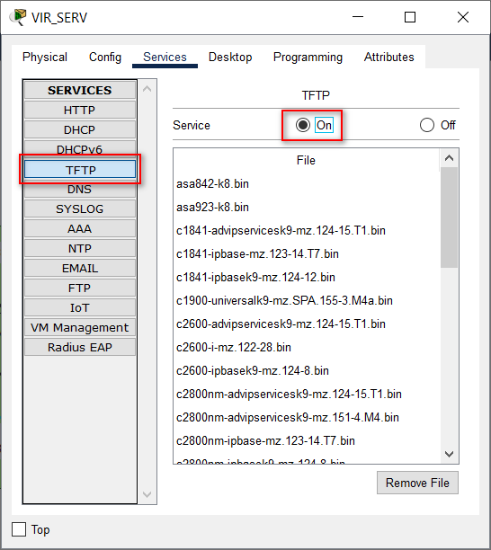Screen dimensions: 491x550
Task: Turn the TFTP service On
Action: [303, 125]
